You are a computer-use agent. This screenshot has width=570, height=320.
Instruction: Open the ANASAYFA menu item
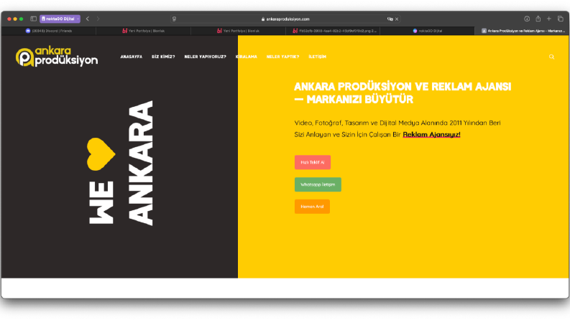click(132, 57)
